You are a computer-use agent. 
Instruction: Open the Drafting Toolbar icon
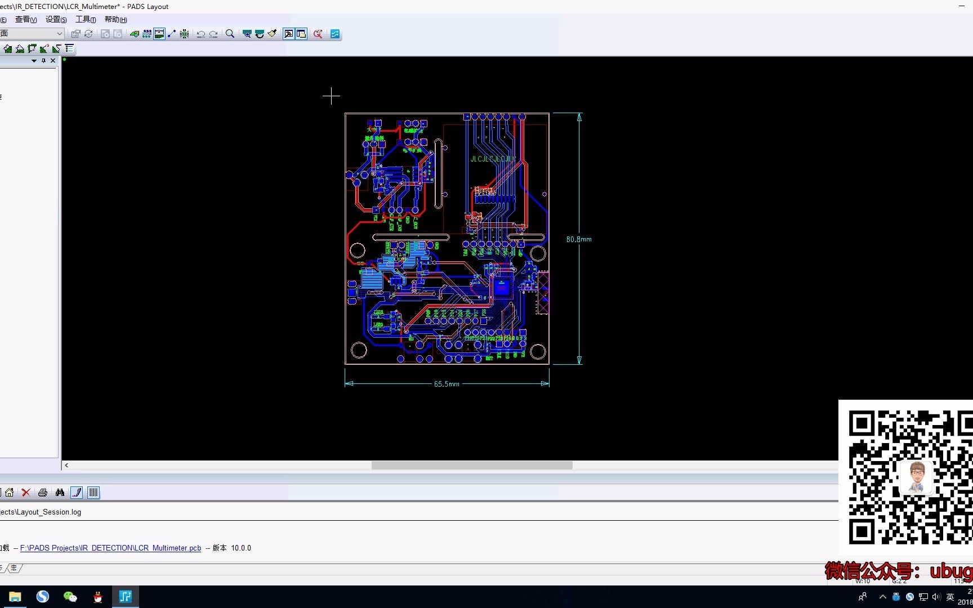(147, 34)
